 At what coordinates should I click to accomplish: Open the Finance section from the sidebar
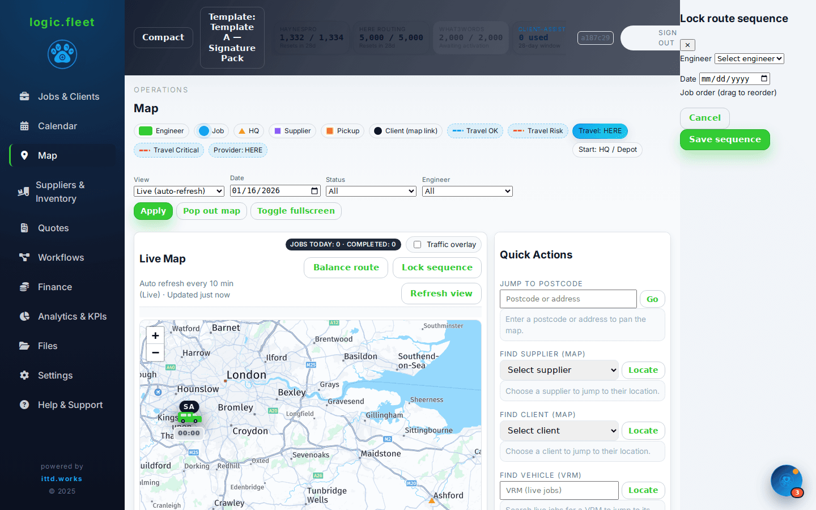(24, 287)
